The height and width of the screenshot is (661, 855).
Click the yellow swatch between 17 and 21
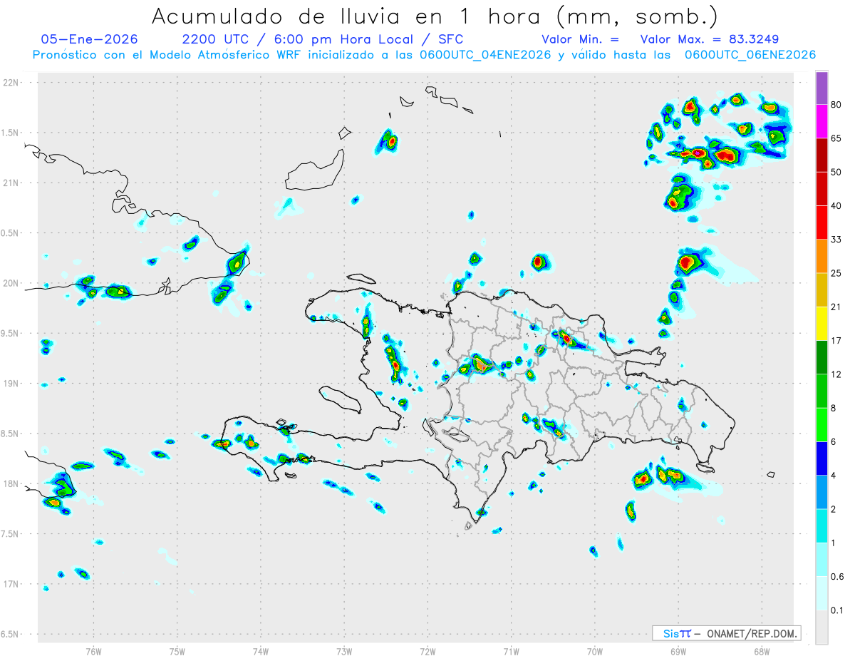(x=822, y=323)
